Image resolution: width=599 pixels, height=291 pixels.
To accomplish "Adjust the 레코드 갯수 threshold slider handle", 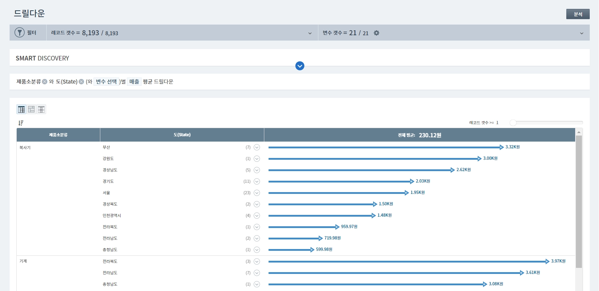I will point(513,123).
